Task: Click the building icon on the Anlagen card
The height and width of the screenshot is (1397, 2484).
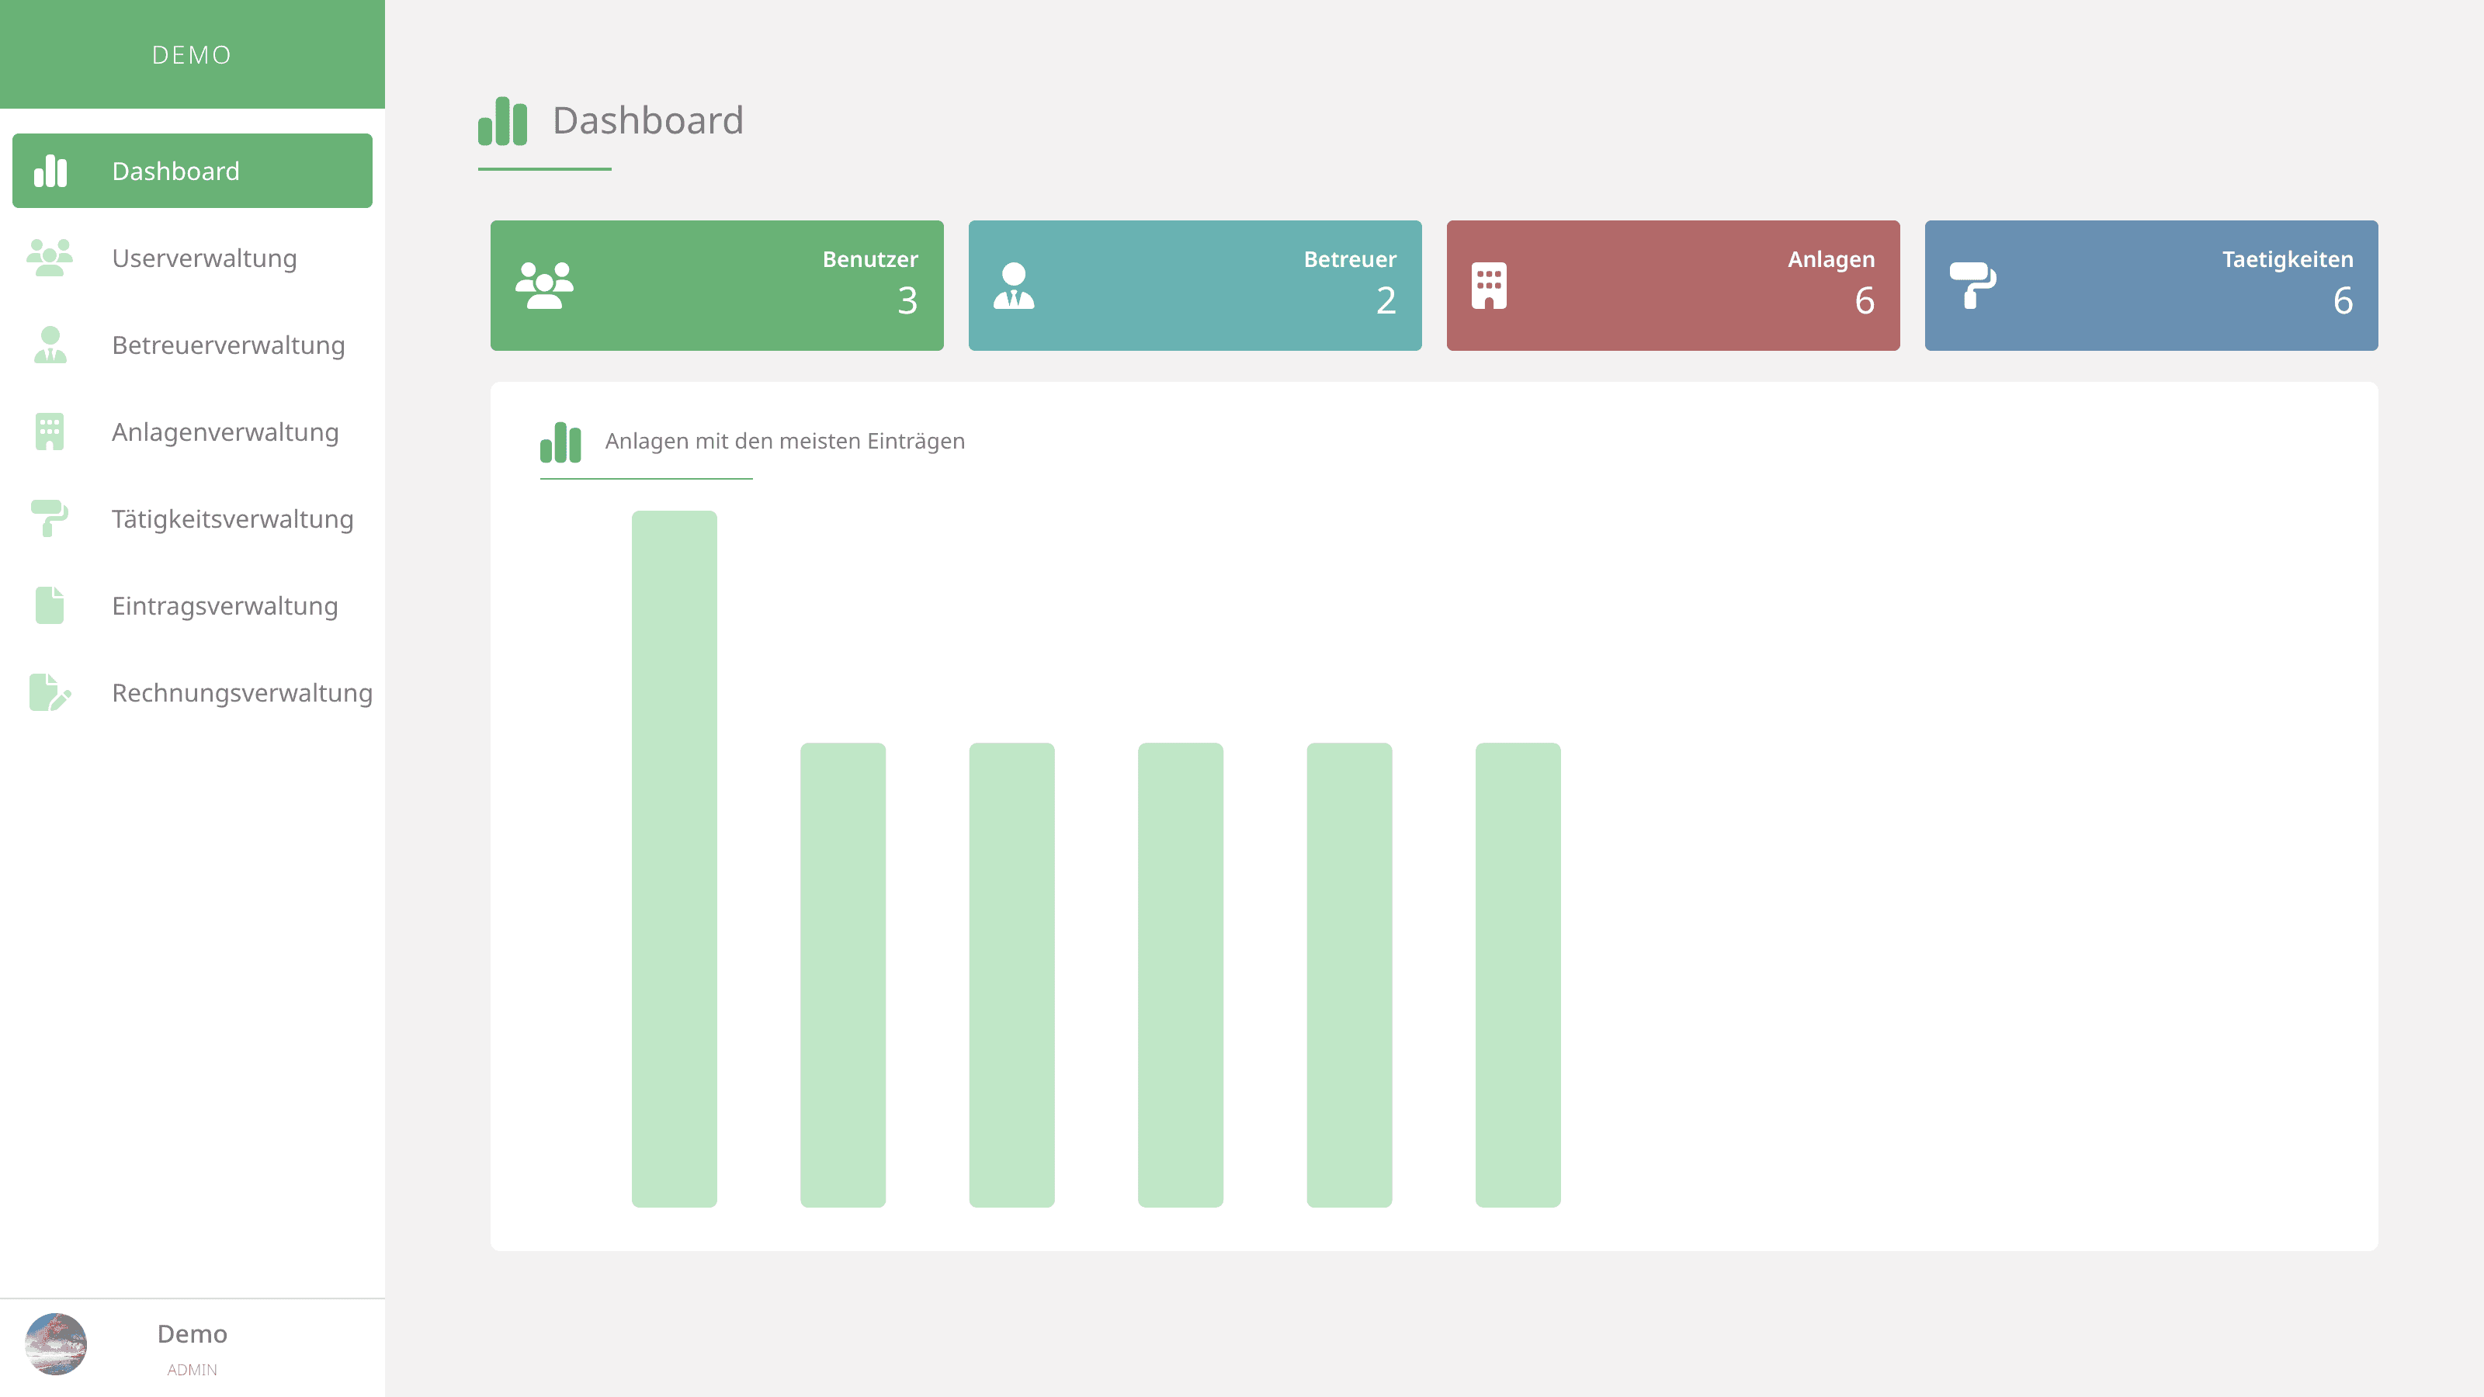Action: (x=1490, y=284)
